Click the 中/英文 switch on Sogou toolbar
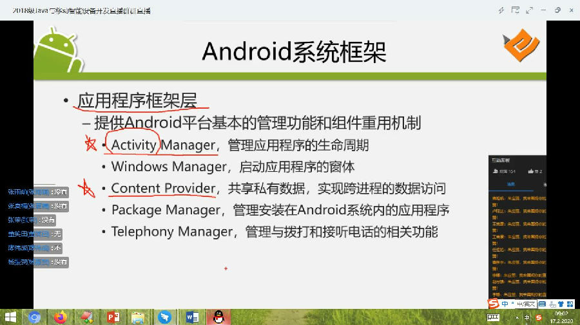The width and height of the screenshot is (580, 325). coord(526,304)
